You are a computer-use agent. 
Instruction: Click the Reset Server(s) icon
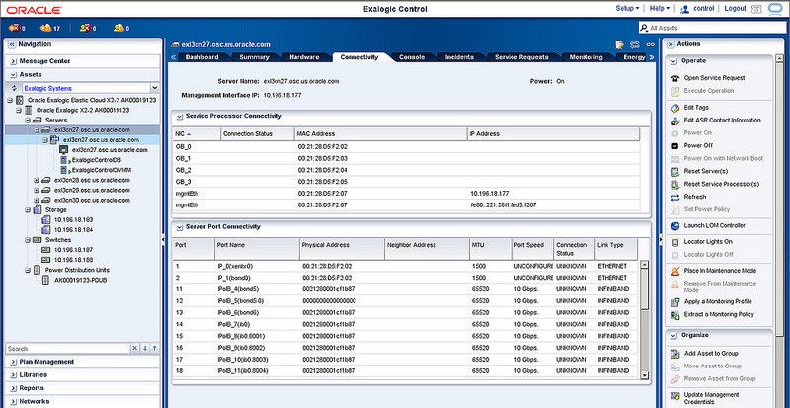pyautogui.click(x=675, y=172)
